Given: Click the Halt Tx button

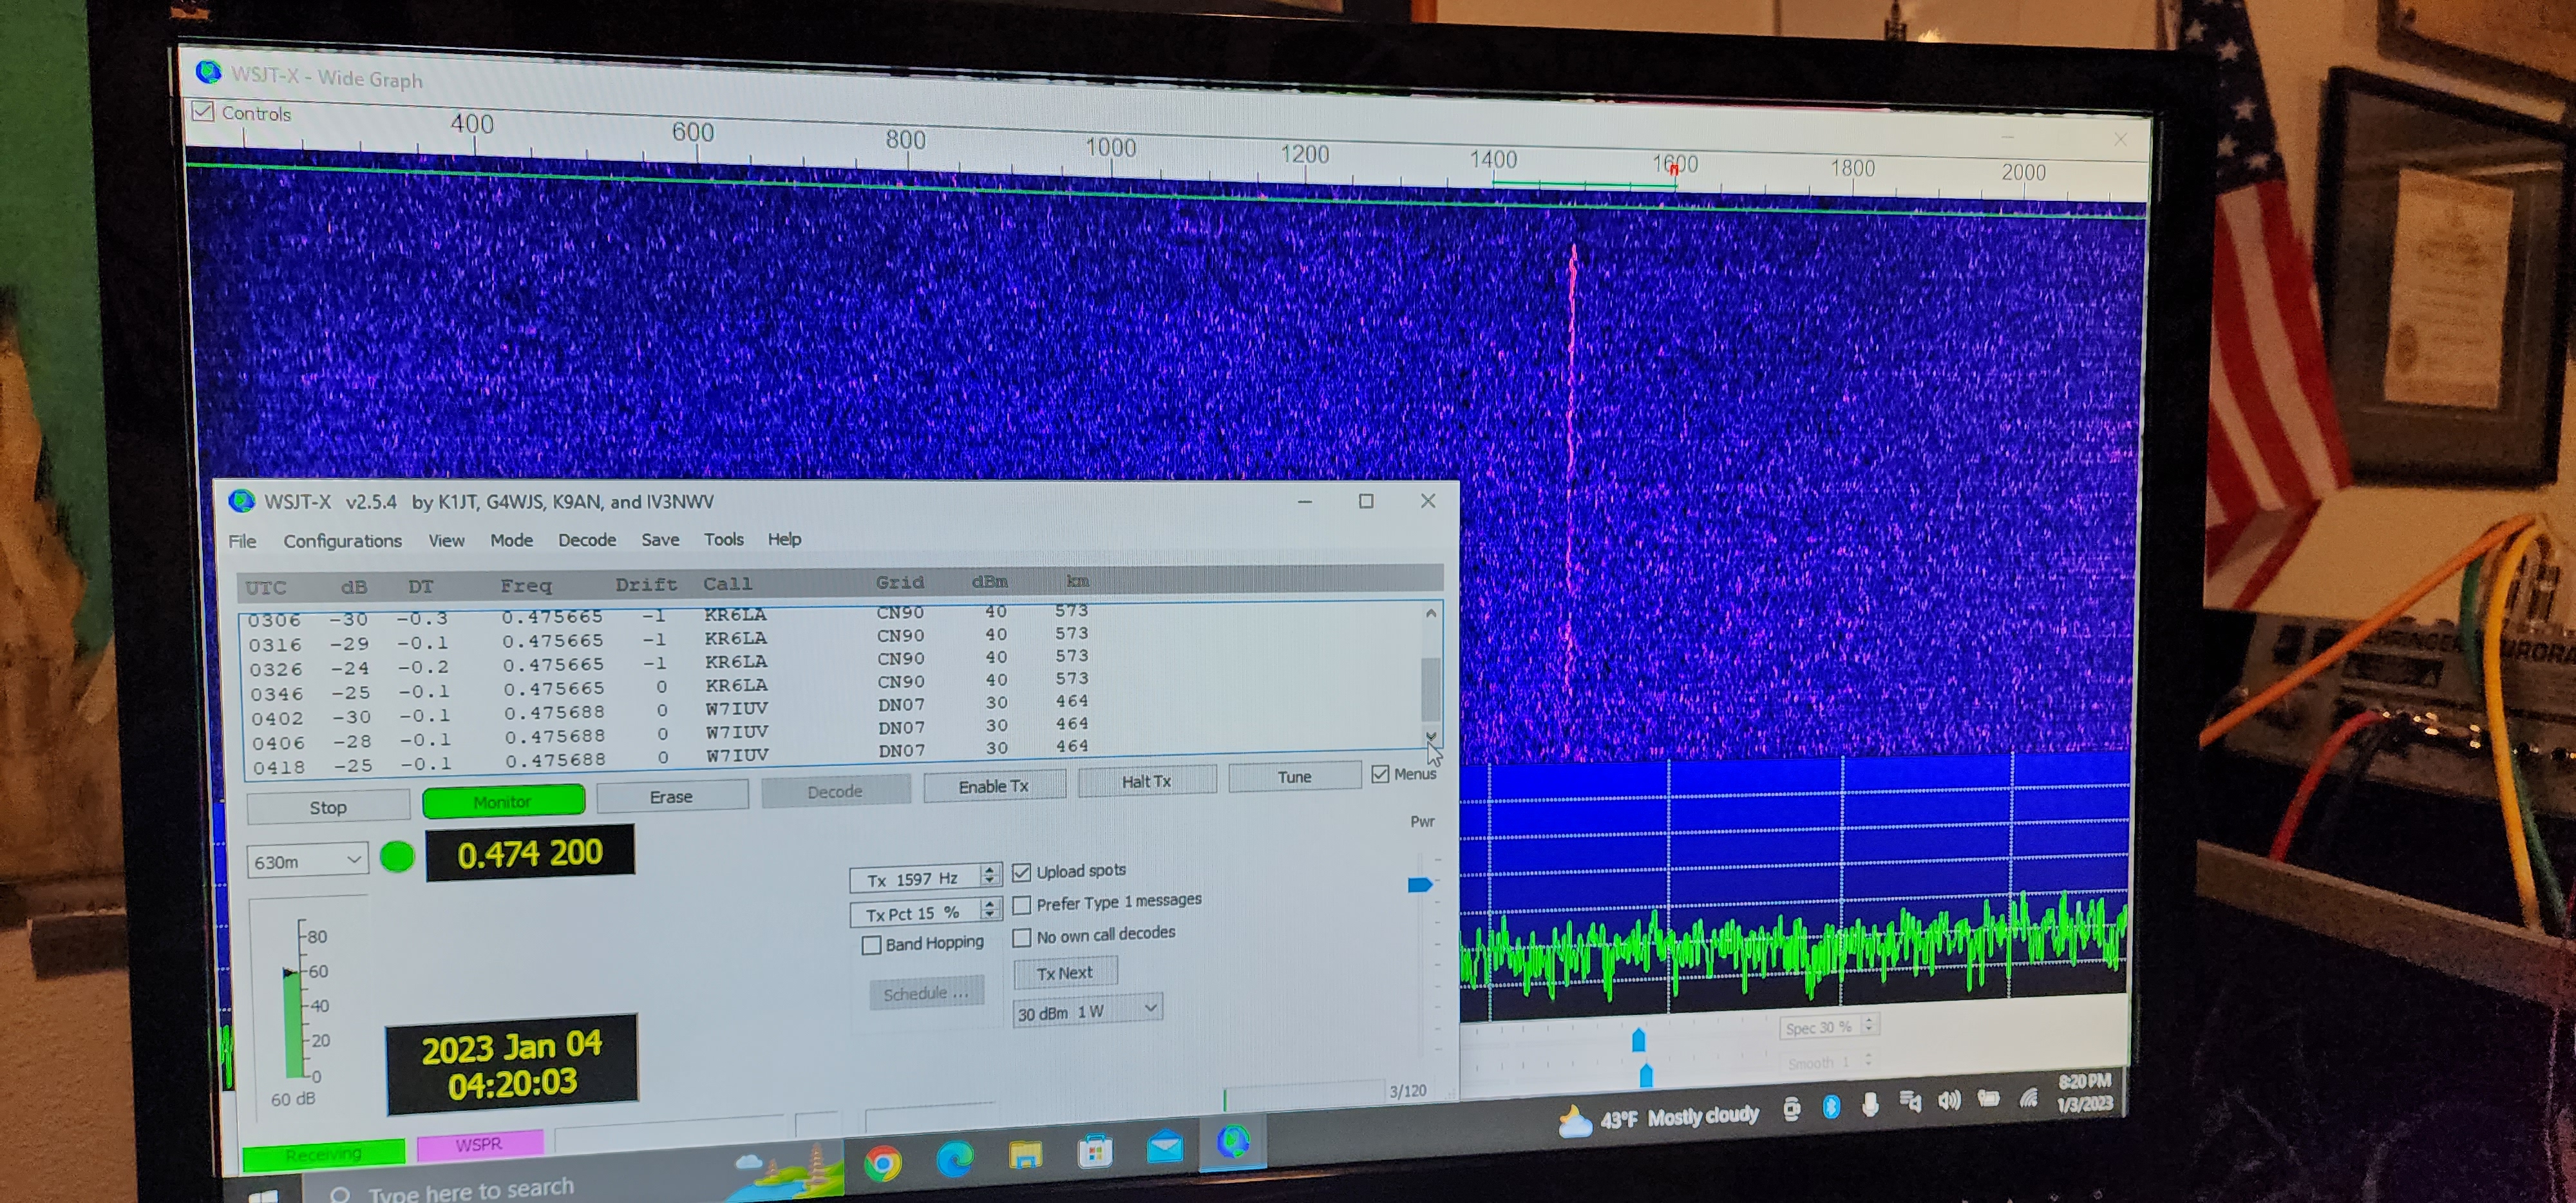Looking at the screenshot, I should click(1146, 782).
